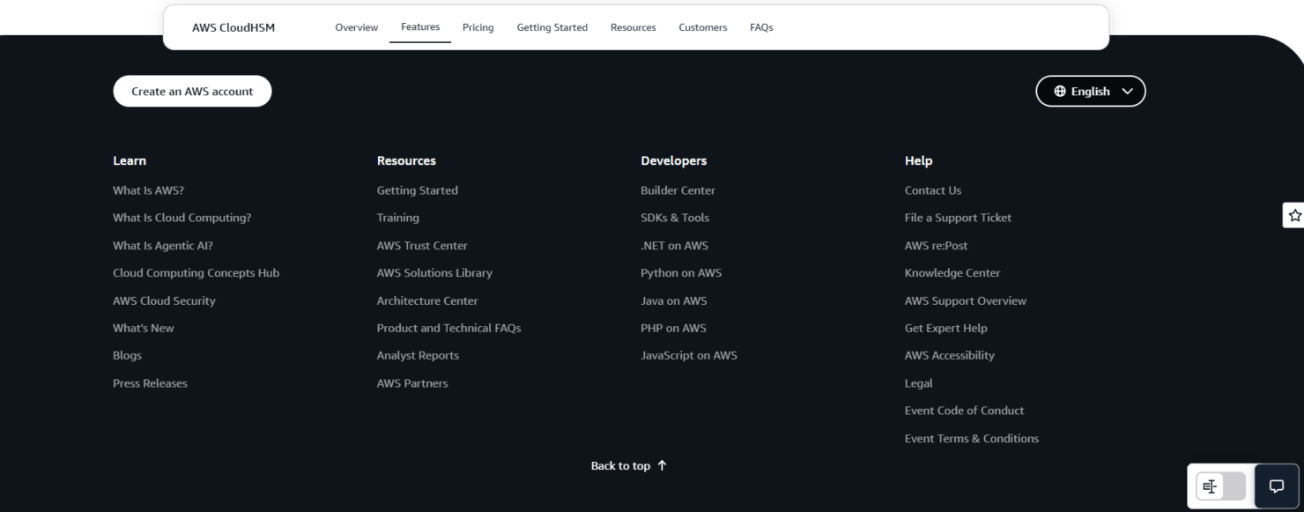Go to Architecture Center

pos(427,301)
